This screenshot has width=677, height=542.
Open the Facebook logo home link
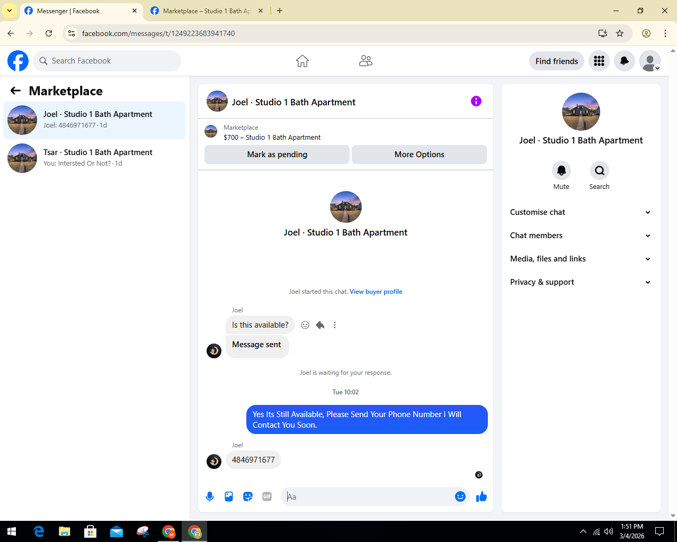(x=18, y=61)
